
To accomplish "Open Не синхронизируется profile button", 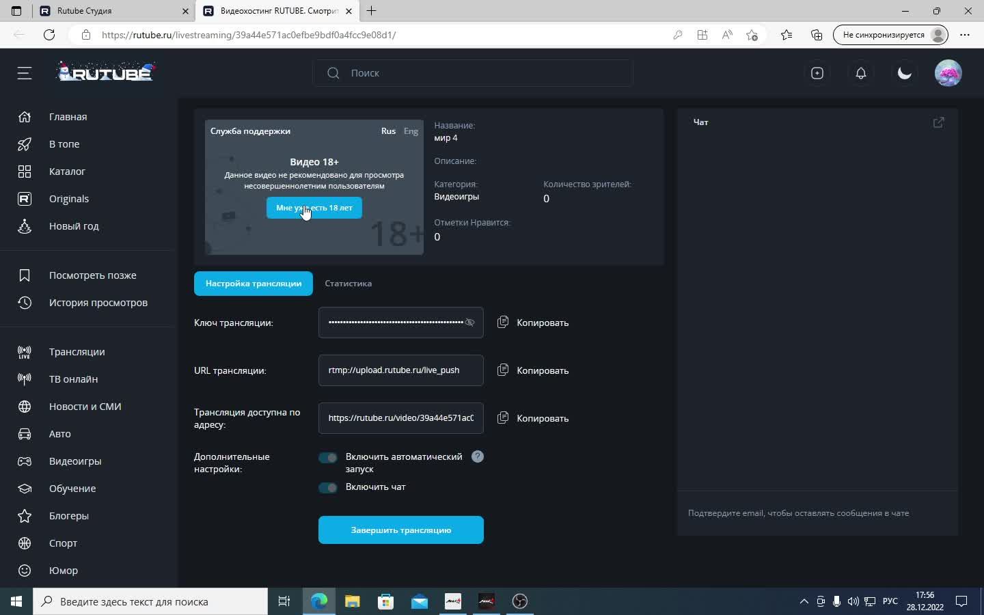I will tap(891, 35).
